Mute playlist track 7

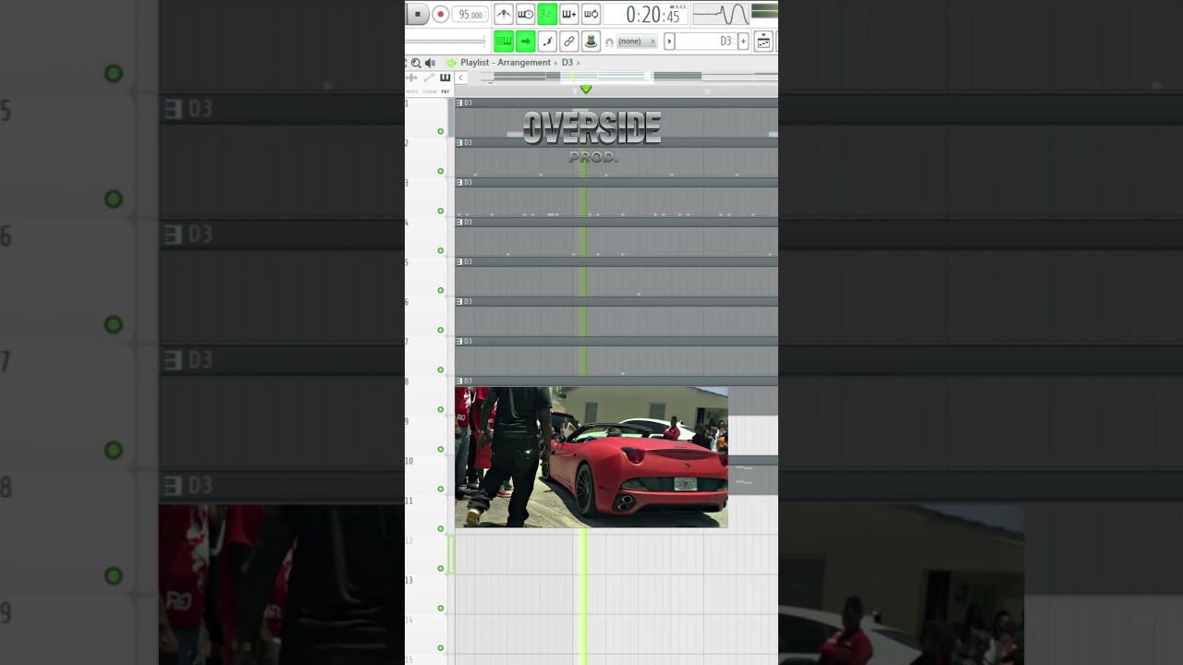coord(441,369)
